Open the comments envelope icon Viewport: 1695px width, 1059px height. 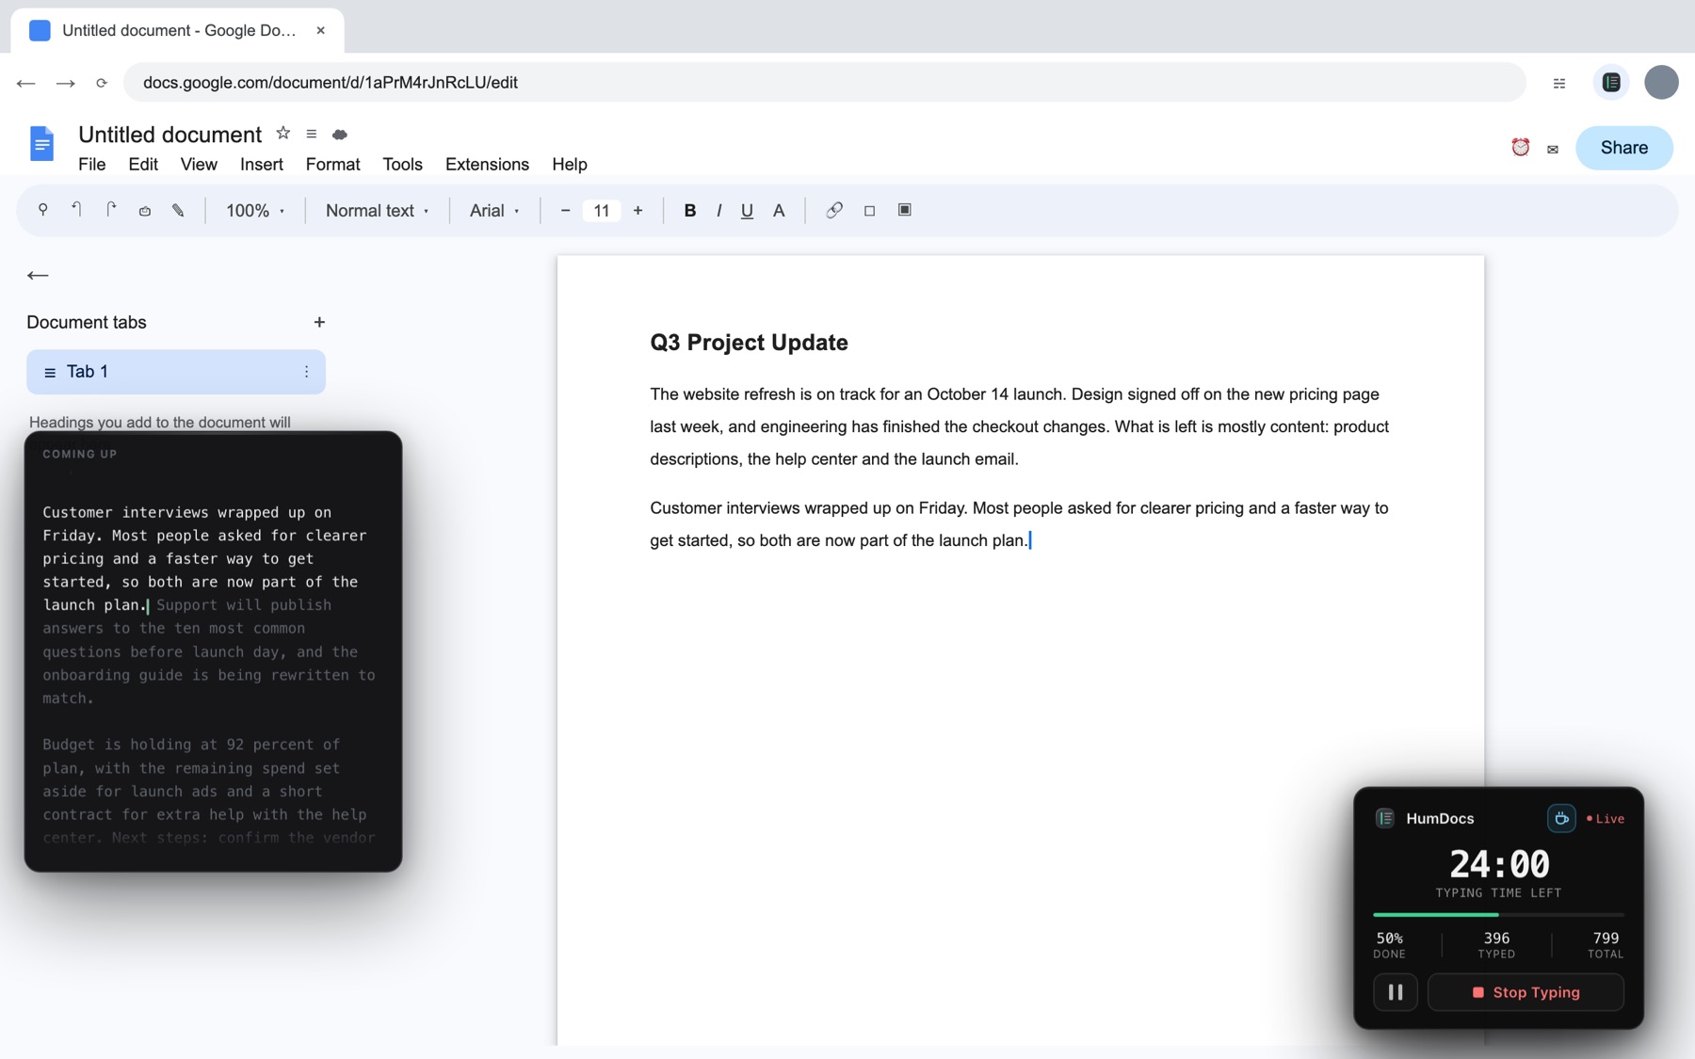point(1553,149)
